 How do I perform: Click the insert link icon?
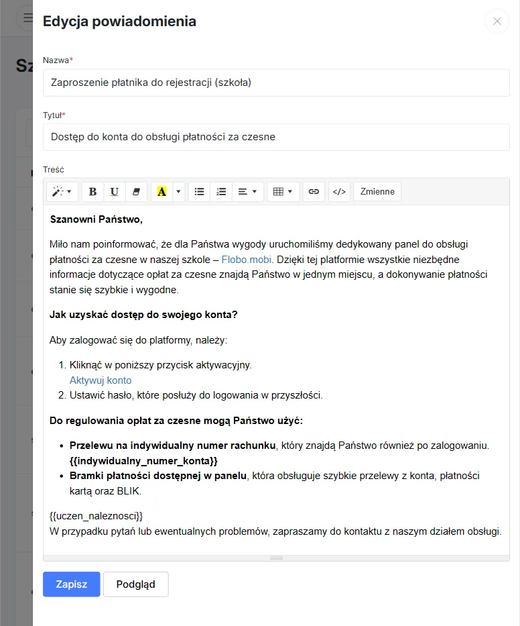[314, 191]
